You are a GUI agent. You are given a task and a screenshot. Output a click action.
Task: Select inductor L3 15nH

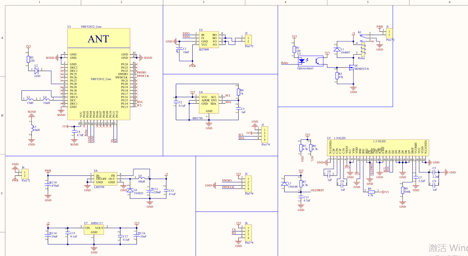tap(29, 99)
